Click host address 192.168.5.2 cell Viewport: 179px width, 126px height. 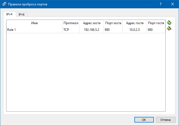pyautogui.click(x=91, y=30)
